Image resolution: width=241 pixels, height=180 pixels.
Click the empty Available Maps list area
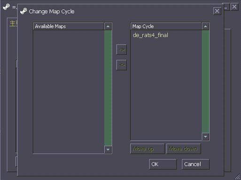[x=69, y=92]
